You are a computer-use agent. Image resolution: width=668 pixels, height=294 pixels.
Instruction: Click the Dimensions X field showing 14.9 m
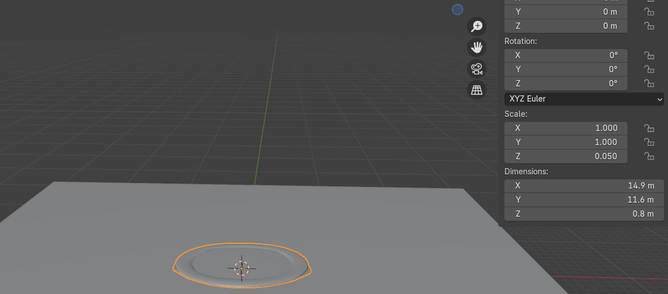click(584, 186)
